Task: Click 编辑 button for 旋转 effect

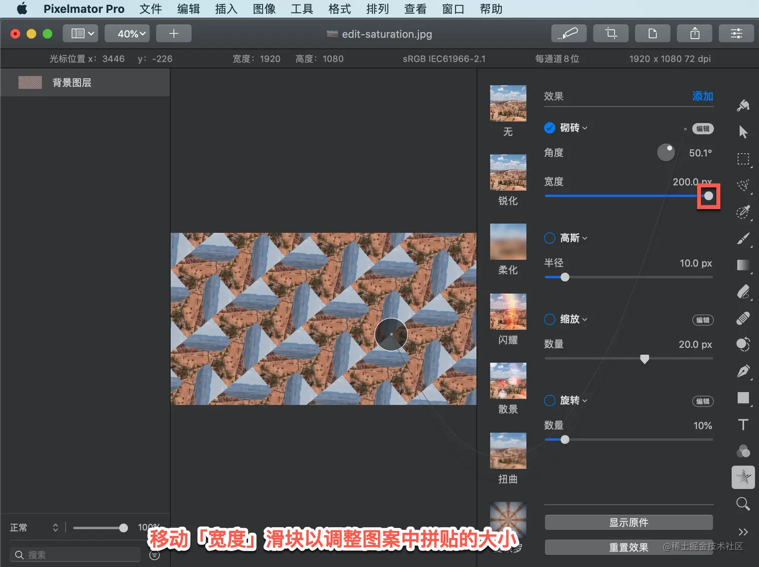Action: coord(703,401)
